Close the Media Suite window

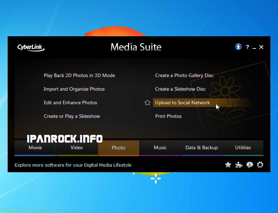click(x=261, y=47)
